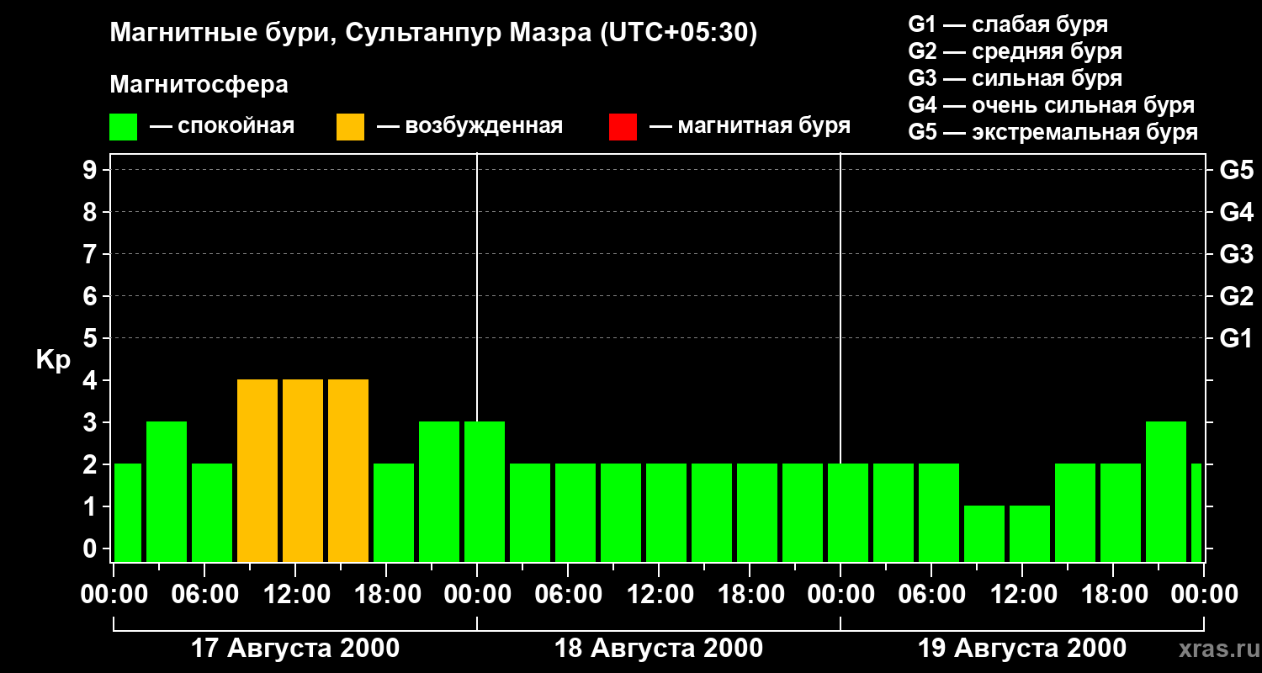This screenshot has width=1262, height=673.
Task: Click the 'G1 — слабая буря' legend line
Action: pyautogui.click(x=1008, y=24)
